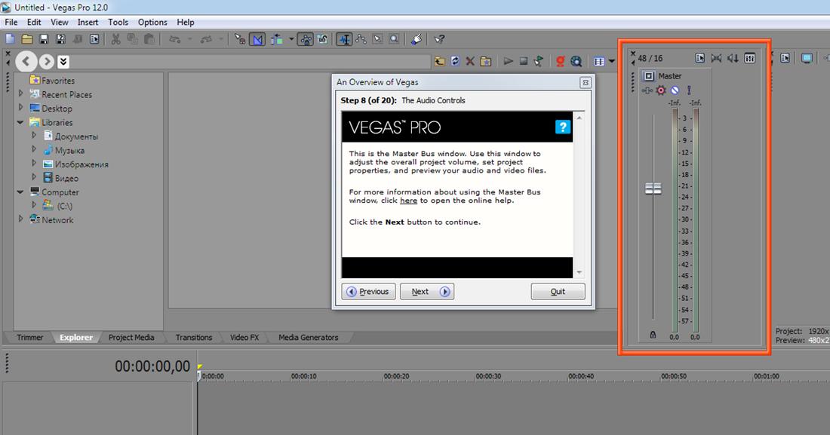Screen dimensions: 830x435
Task: Open Auto Ripple mode dropdown arrow
Action: (291, 39)
